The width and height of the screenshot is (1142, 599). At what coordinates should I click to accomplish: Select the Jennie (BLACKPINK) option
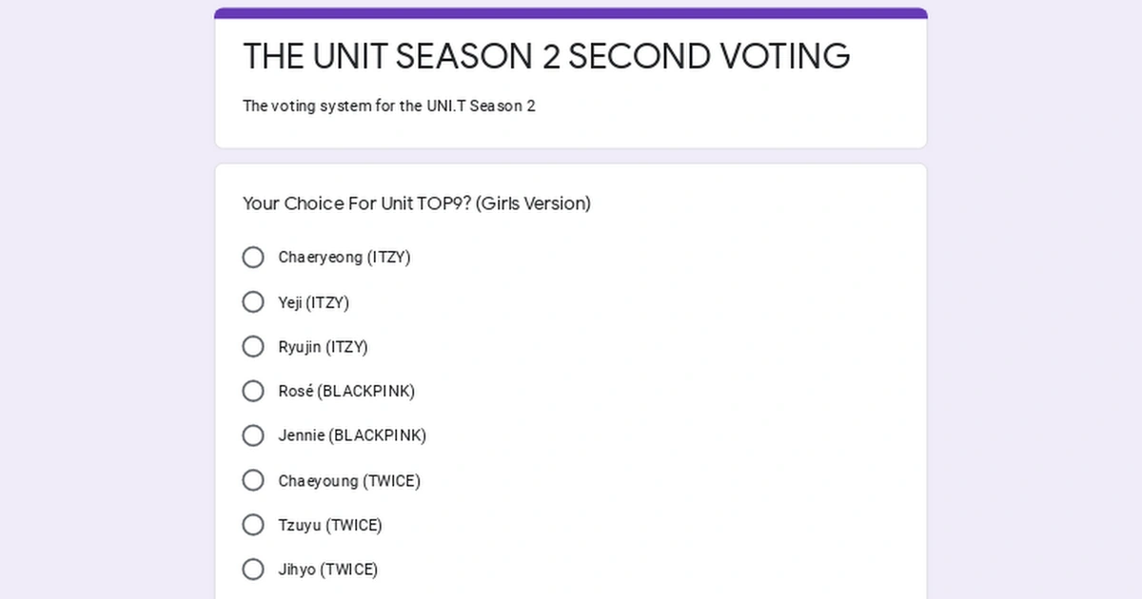pos(253,435)
